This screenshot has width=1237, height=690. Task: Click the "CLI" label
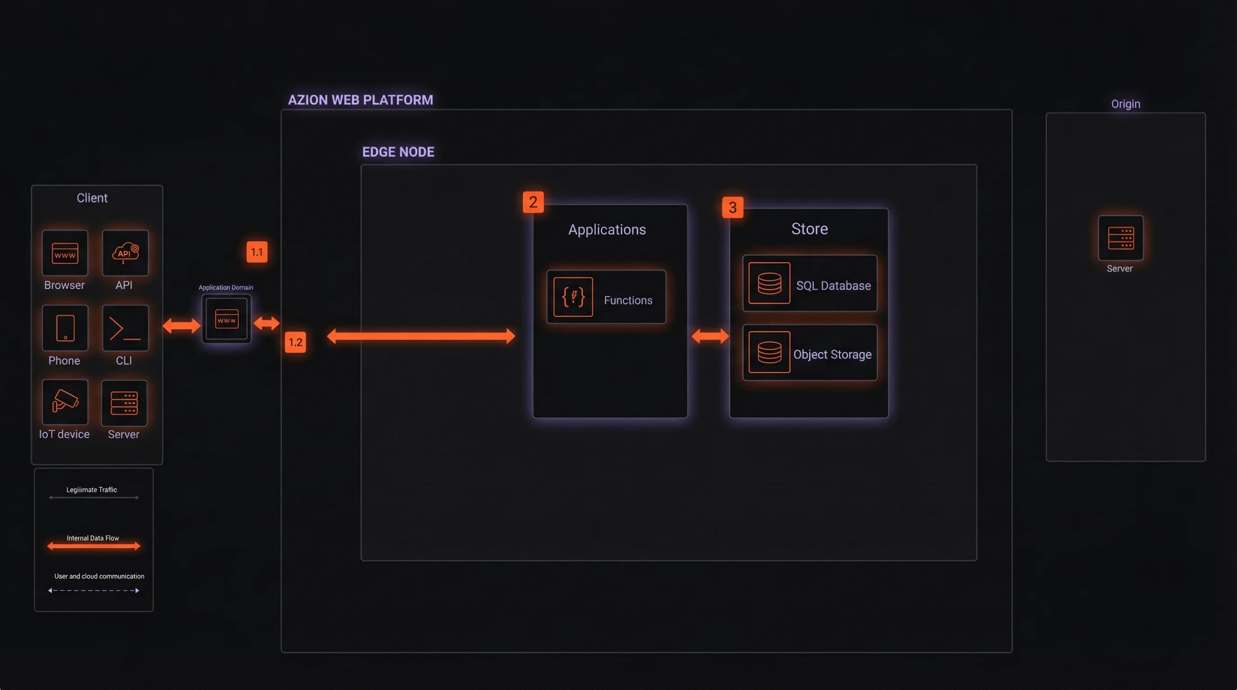tap(124, 360)
